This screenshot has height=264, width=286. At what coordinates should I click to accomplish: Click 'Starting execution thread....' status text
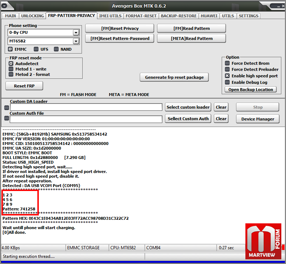tap(29, 256)
